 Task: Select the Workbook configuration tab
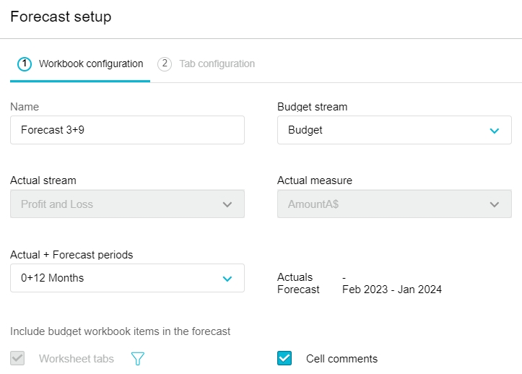(91, 64)
